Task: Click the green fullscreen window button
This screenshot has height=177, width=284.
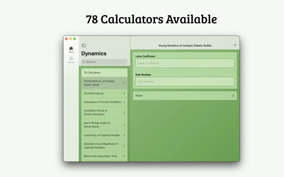Action: click(x=75, y=39)
